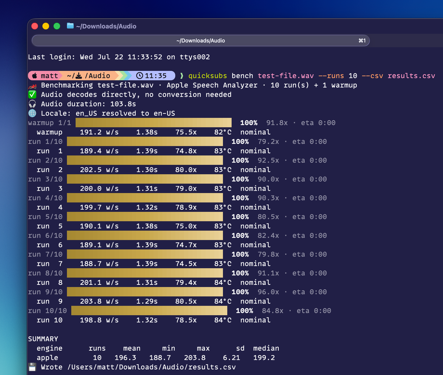Click the run 5/10 progress bar
This screenshot has height=375, width=443.
click(x=145, y=217)
